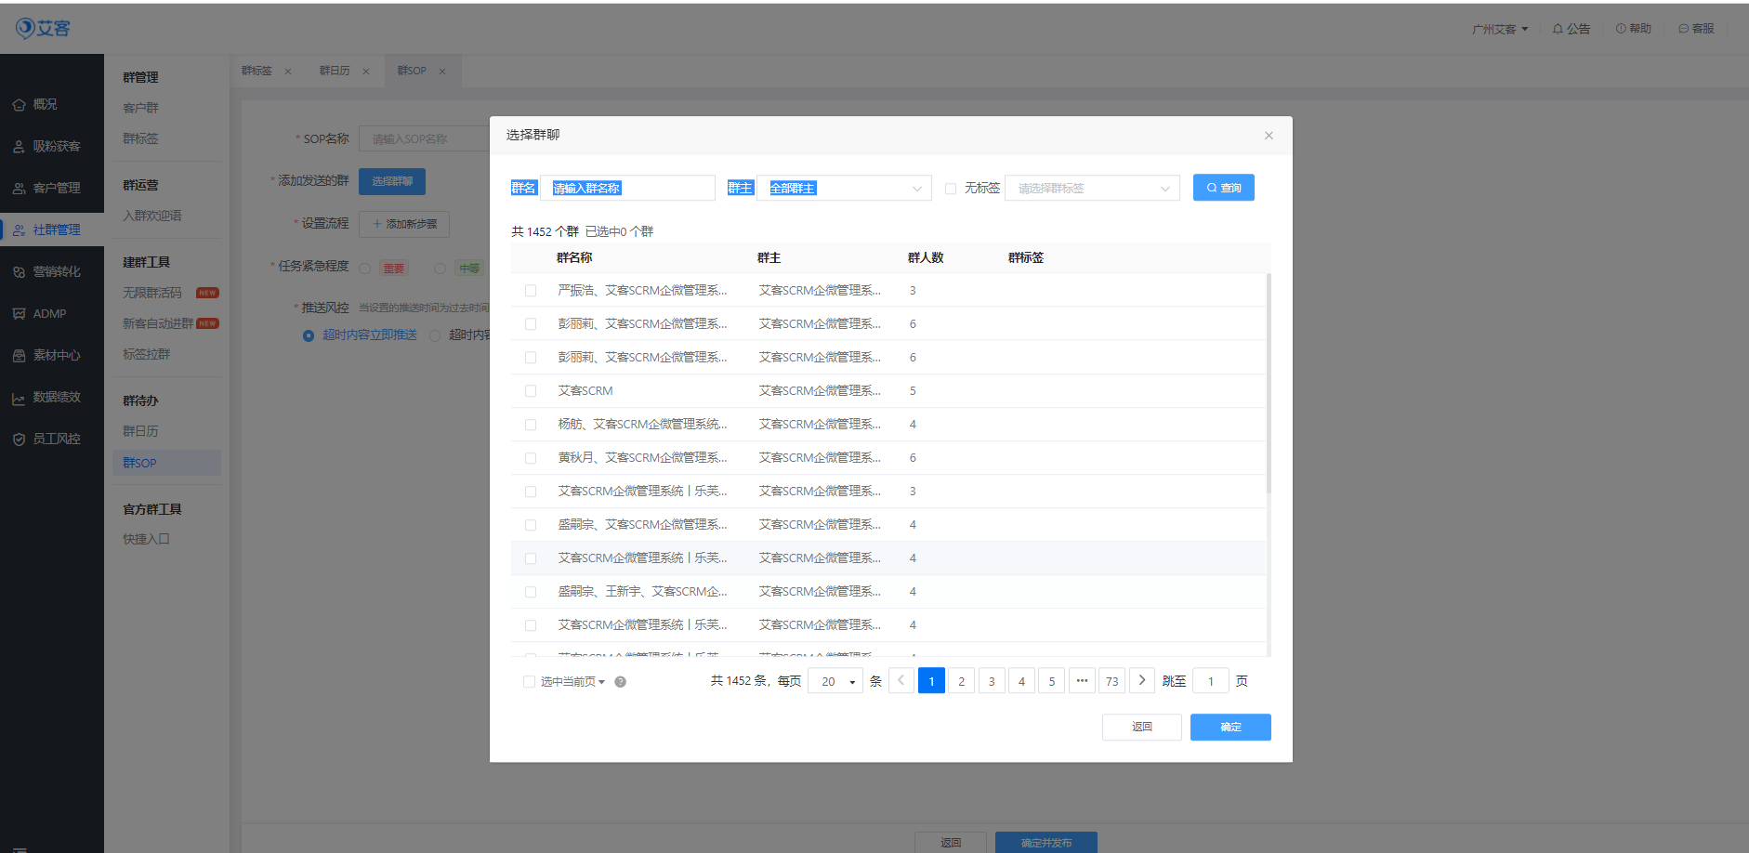Click the 艾客 logo icon
1749x853 pixels.
25,28
